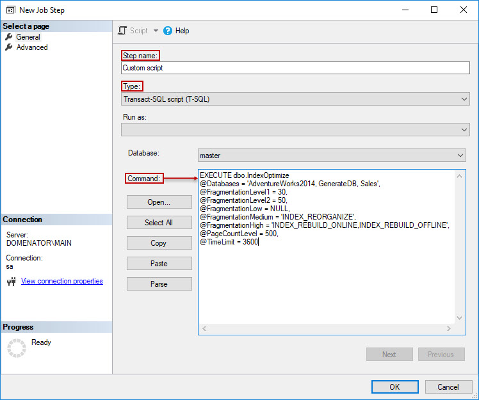Viewport: 479px width, 400px height.
Task: Click the Parse button
Action: click(159, 284)
